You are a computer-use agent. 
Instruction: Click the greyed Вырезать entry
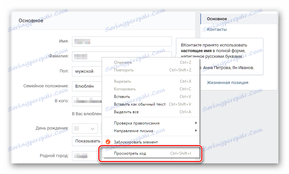tap(151, 81)
